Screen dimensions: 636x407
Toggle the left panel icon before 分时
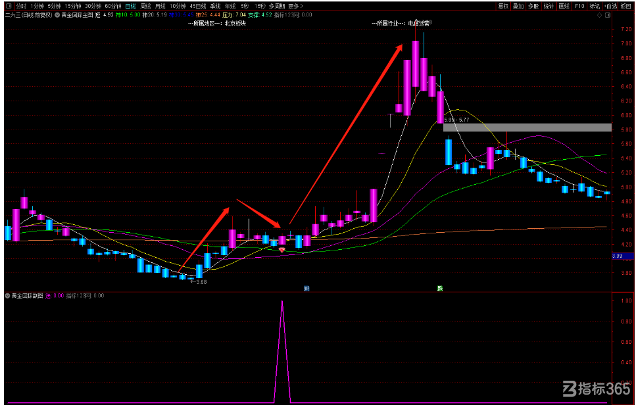(x=9, y=6)
